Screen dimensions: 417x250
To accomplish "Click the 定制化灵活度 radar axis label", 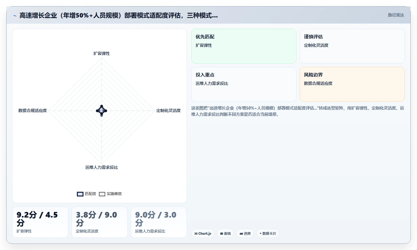I will (x=169, y=110).
